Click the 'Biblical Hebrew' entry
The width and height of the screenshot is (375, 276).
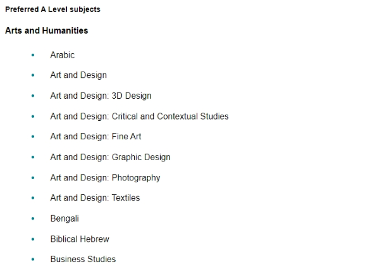pyautogui.click(x=80, y=239)
